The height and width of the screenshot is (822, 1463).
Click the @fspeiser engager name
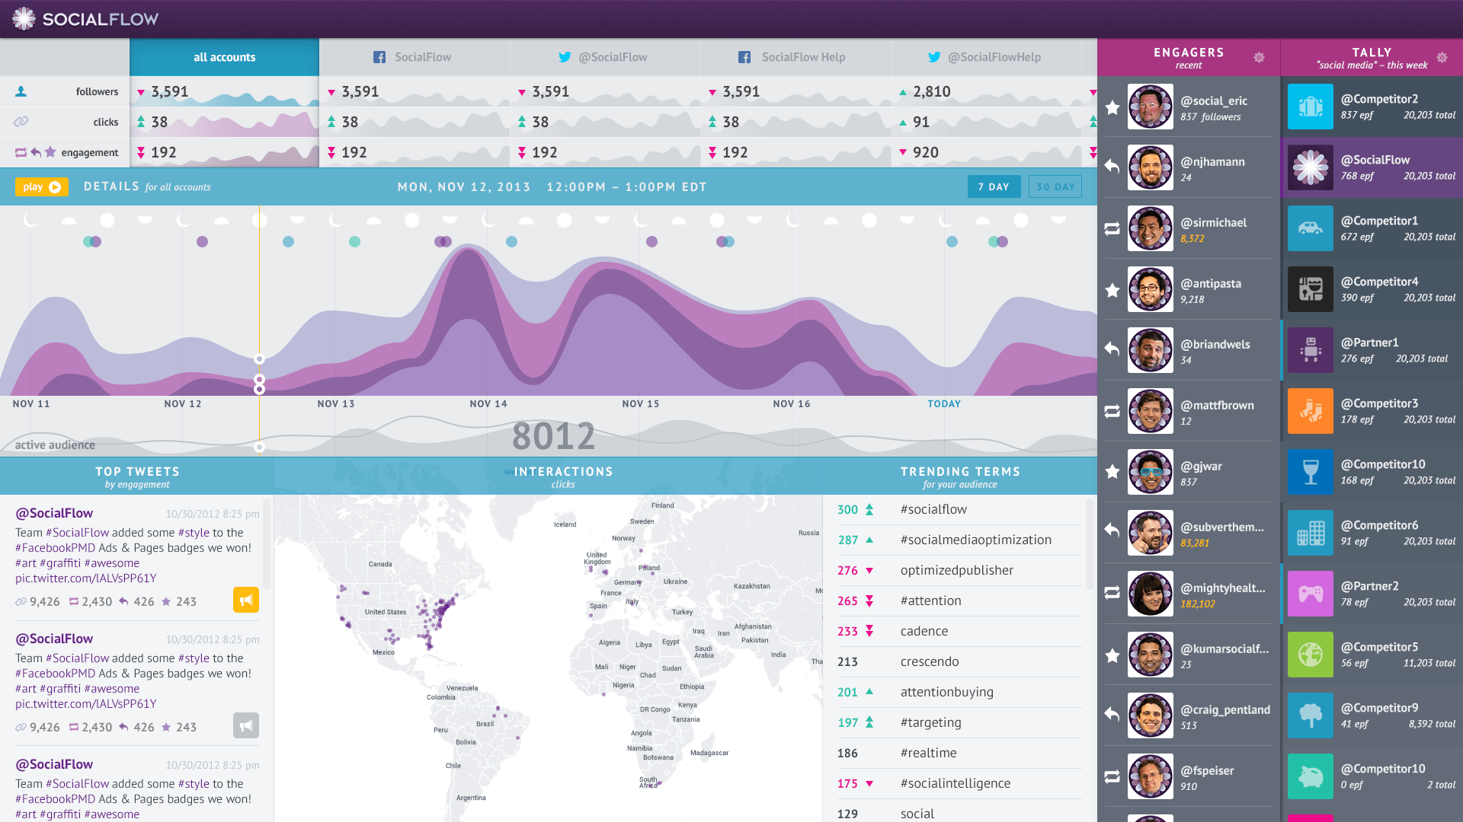pos(1207,770)
